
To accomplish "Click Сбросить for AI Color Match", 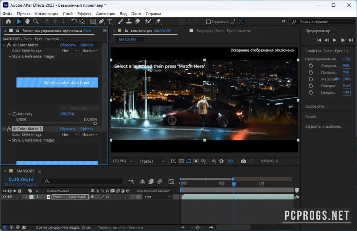I will pyautogui.click(x=68, y=45).
